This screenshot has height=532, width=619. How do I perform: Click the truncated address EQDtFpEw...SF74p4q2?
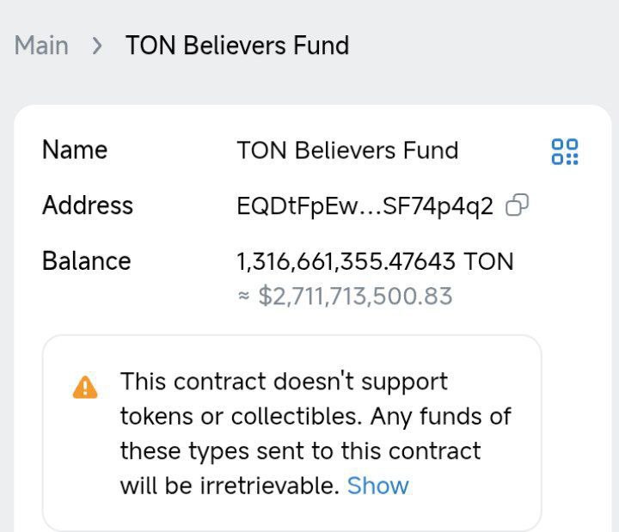click(365, 206)
